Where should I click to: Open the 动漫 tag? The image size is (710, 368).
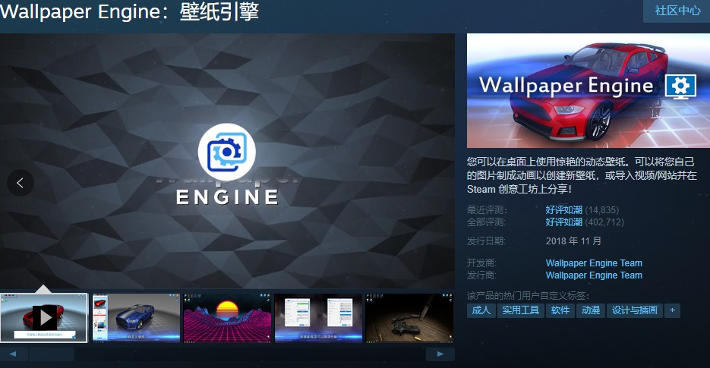tap(591, 310)
